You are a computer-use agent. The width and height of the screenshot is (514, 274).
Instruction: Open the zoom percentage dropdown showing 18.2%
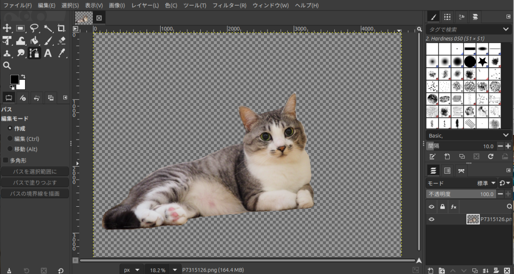pyautogui.click(x=175, y=270)
